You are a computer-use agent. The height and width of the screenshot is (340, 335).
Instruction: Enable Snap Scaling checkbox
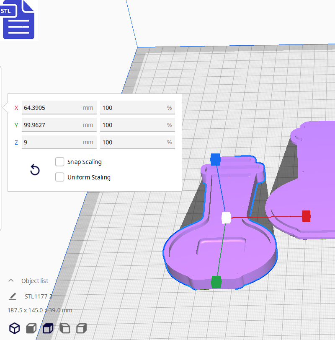click(60, 162)
